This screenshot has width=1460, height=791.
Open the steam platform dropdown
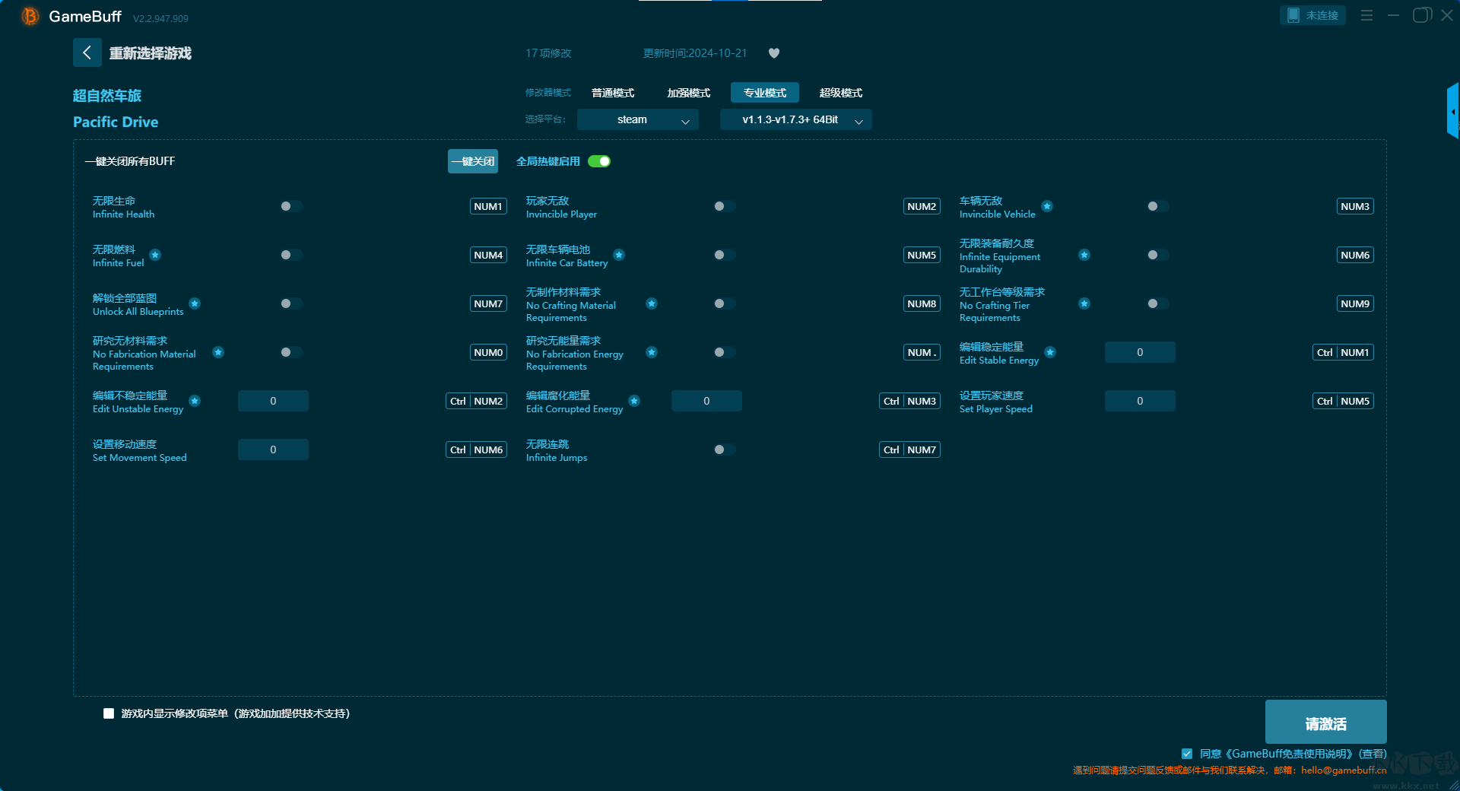tap(637, 119)
